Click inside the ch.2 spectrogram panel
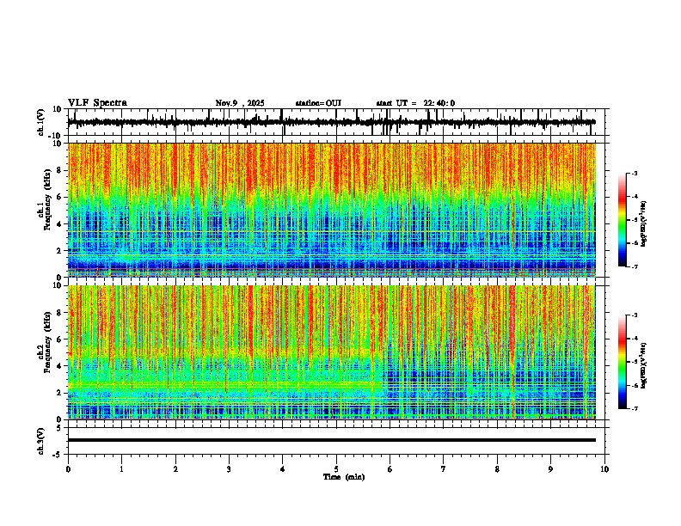 pos(332,352)
